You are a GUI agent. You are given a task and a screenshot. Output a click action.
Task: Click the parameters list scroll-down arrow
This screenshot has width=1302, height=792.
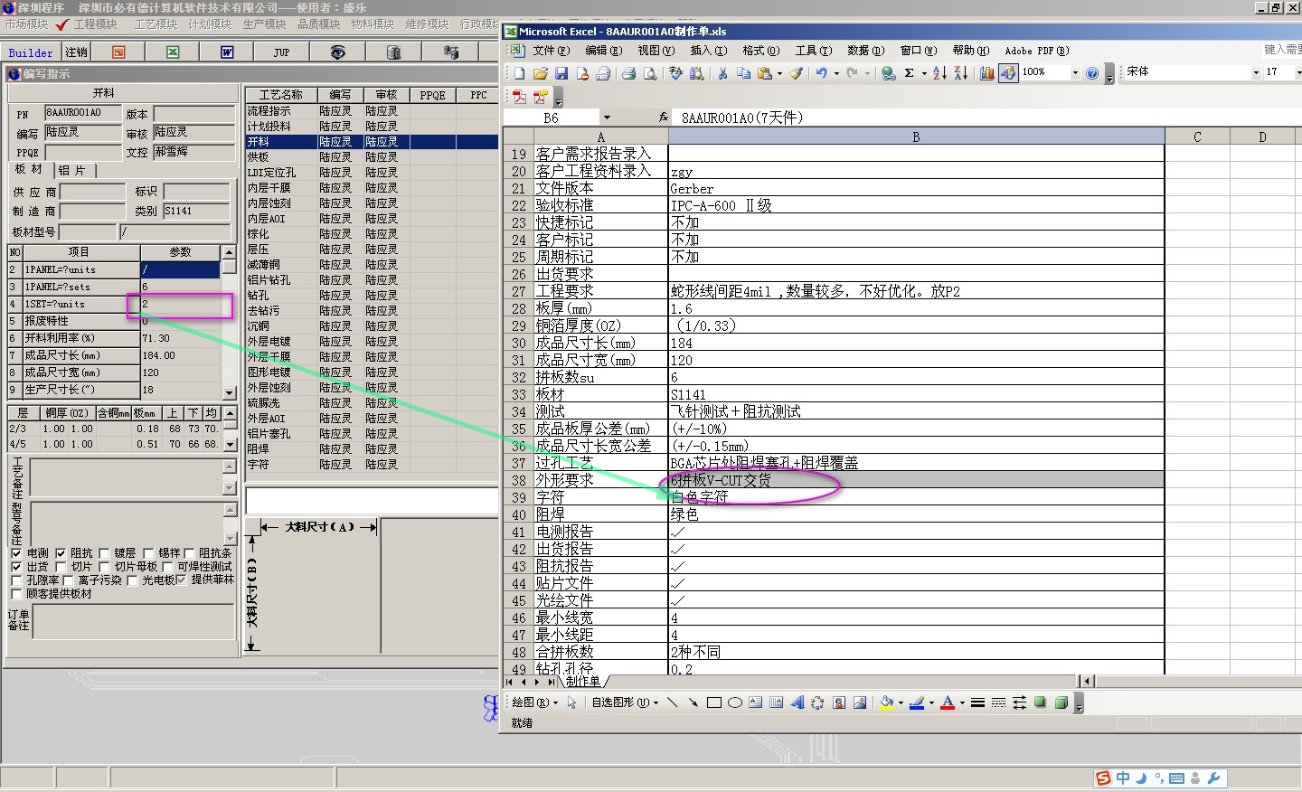[229, 392]
